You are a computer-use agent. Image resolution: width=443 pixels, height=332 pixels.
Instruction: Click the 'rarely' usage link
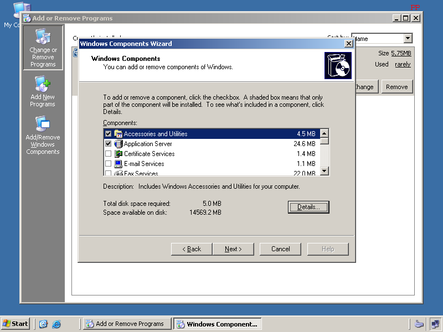point(403,64)
